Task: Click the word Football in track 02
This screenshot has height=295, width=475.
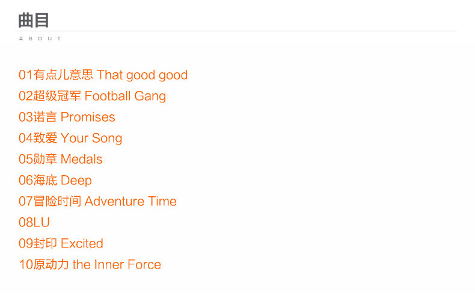Action: click(x=108, y=96)
